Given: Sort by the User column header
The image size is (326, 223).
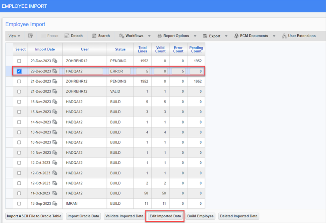Looking at the screenshot, I should tap(85, 49).
